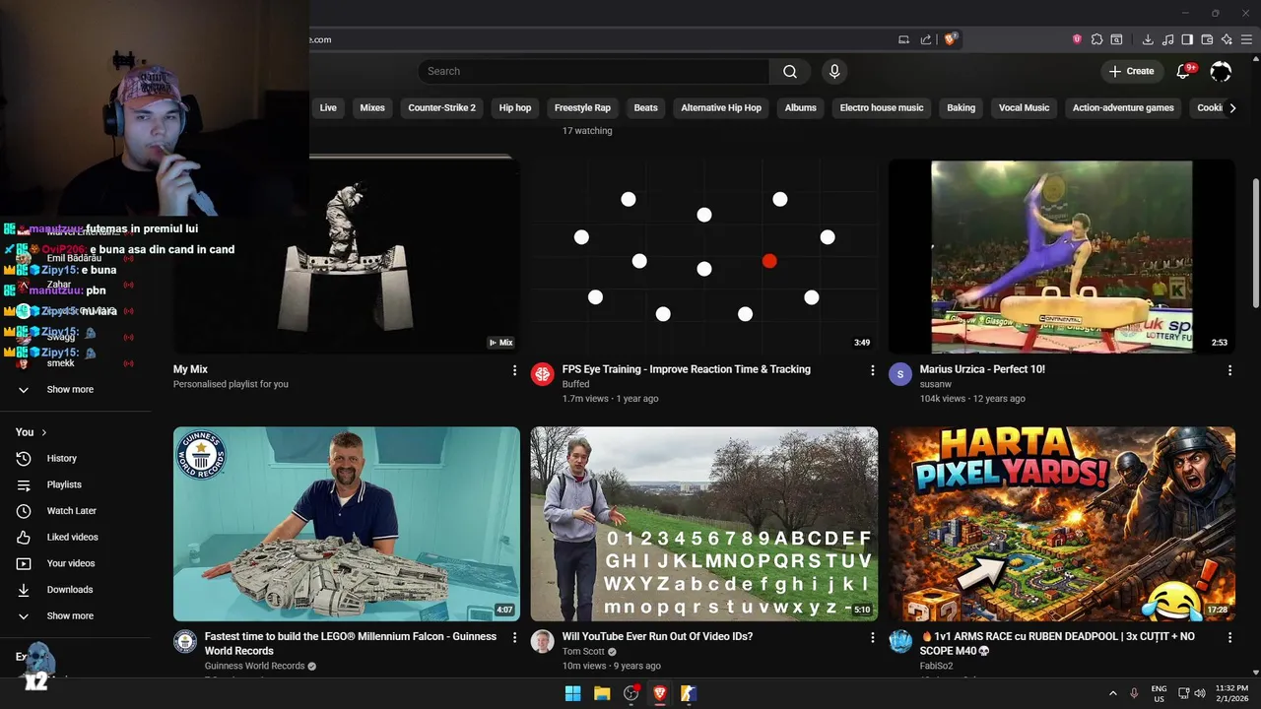The width and height of the screenshot is (1261, 709).
Task: Toggle the browser sidebar panel icon
Action: [x=1187, y=39]
